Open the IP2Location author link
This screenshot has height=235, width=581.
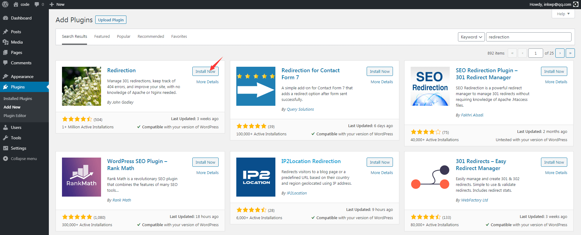point(297,193)
